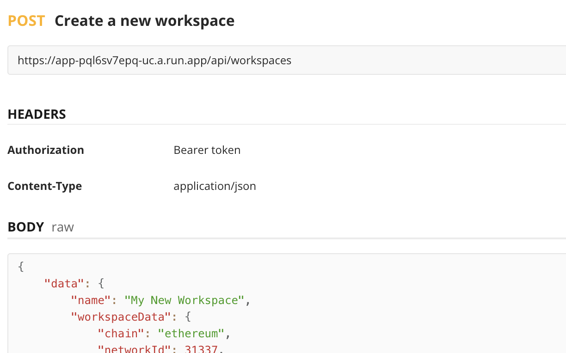Select the "raw" body type label
The height and width of the screenshot is (353, 566).
62,227
